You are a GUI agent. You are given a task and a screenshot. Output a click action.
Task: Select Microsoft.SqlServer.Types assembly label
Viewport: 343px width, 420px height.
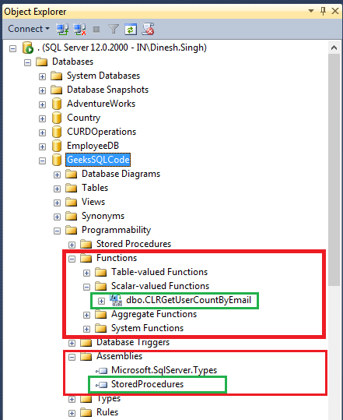pos(164,370)
